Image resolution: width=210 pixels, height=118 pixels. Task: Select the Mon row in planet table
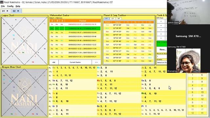pos(129,28)
